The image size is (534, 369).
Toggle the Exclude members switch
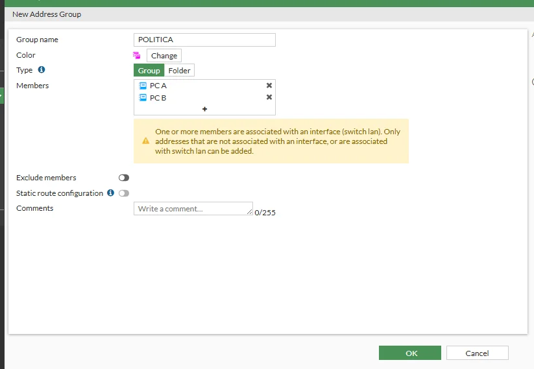124,178
